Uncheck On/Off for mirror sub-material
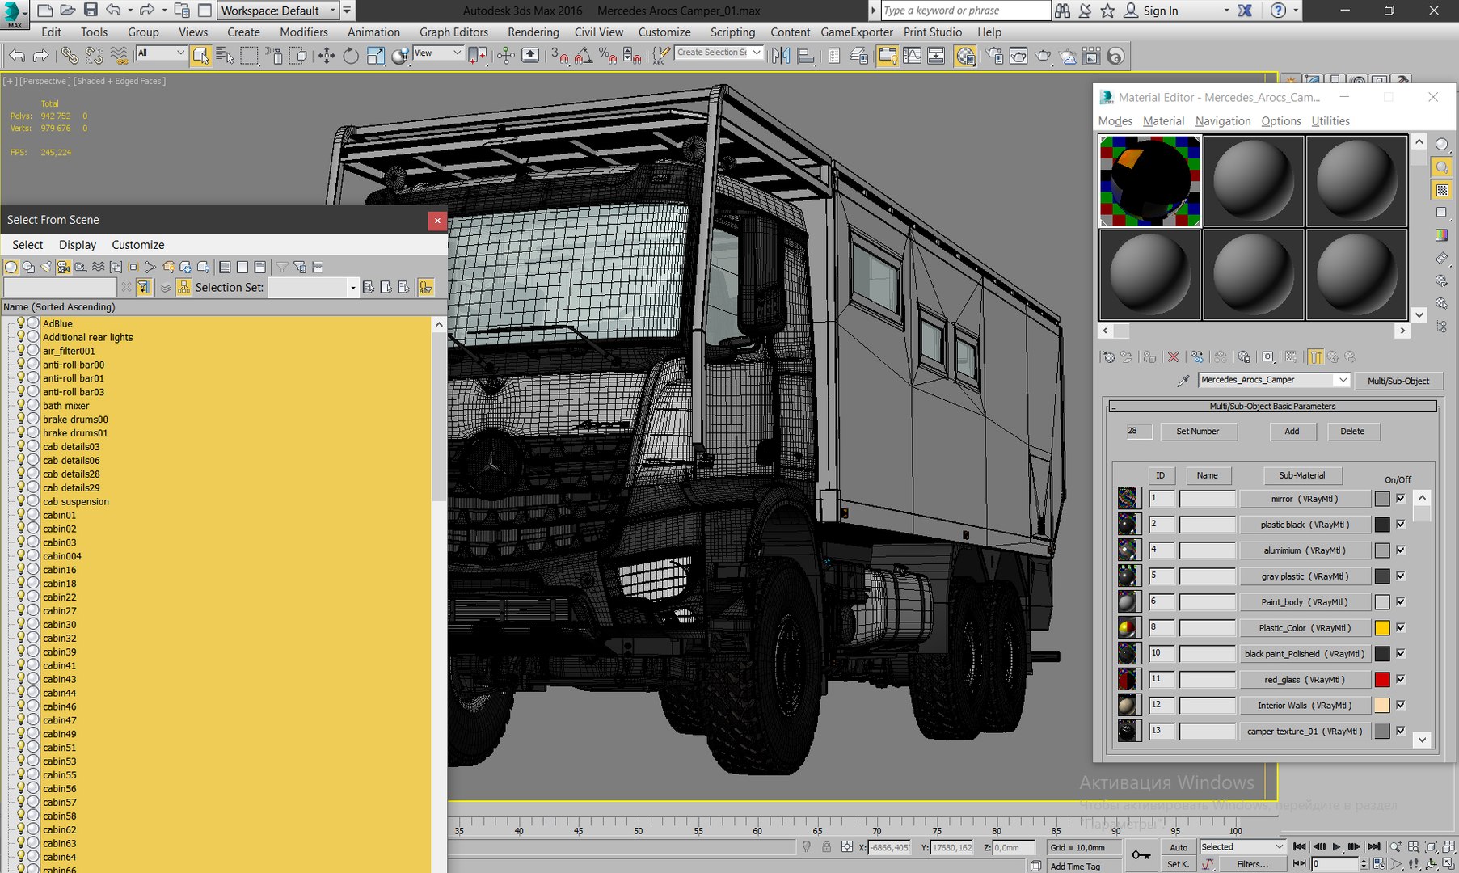Screen dimensions: 1459x873 (1401, 499)
